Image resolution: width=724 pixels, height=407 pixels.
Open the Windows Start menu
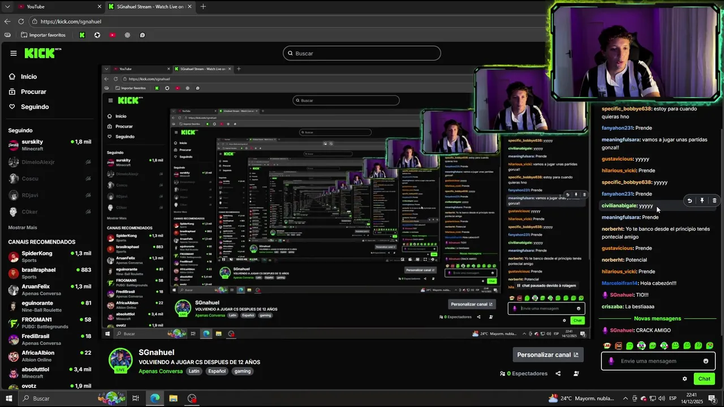point(8,399)
